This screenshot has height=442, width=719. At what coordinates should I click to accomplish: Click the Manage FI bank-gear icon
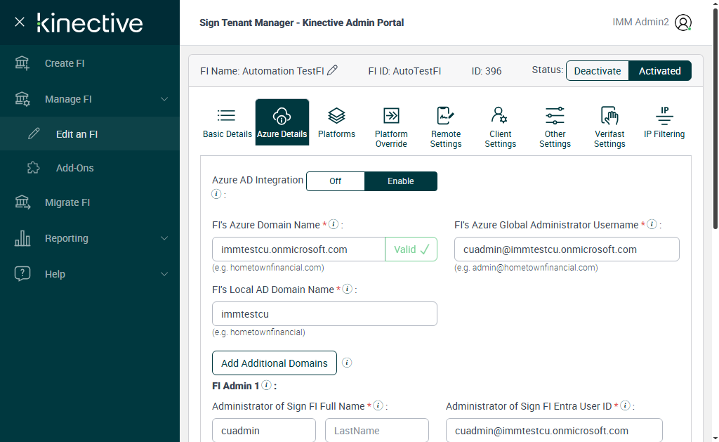pos(22,98)
